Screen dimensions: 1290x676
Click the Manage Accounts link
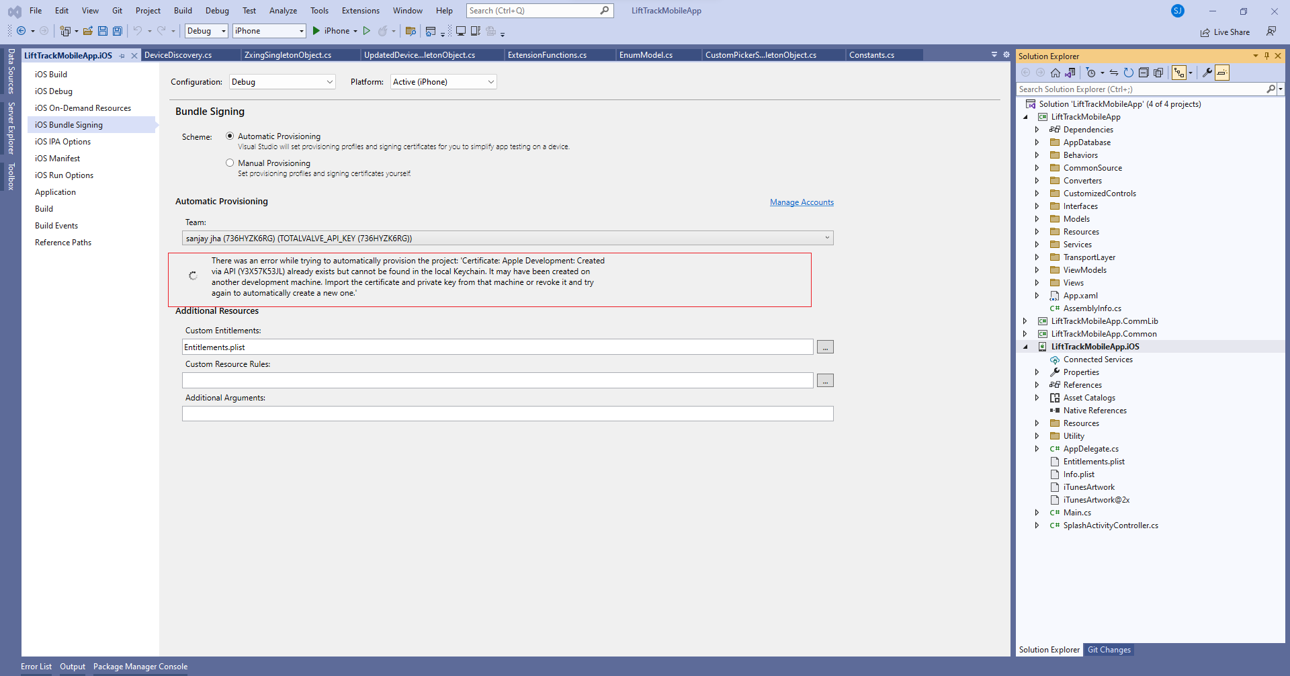click(802, 202)
